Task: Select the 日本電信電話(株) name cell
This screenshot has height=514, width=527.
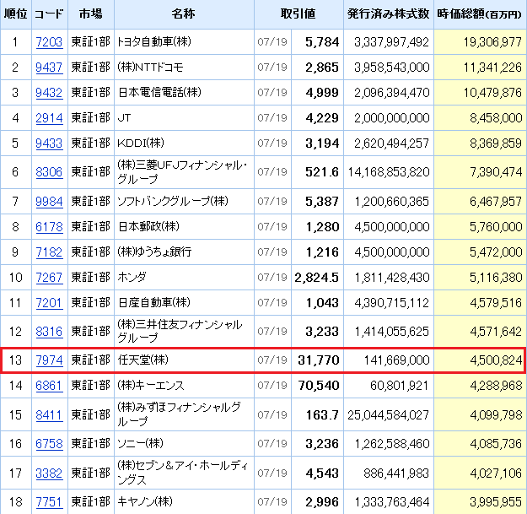Action: [184, 93]
